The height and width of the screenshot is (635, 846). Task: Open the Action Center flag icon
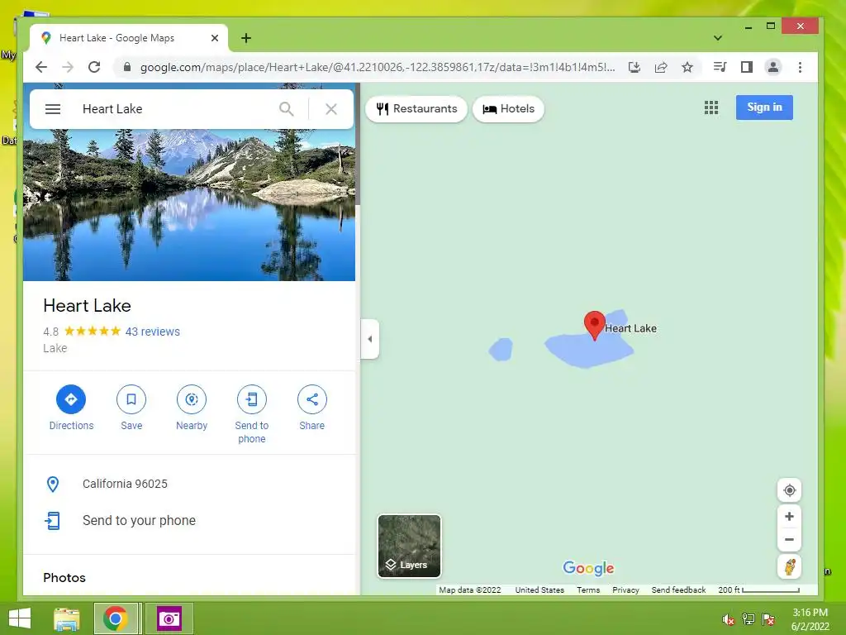click(x=768, y=619)
